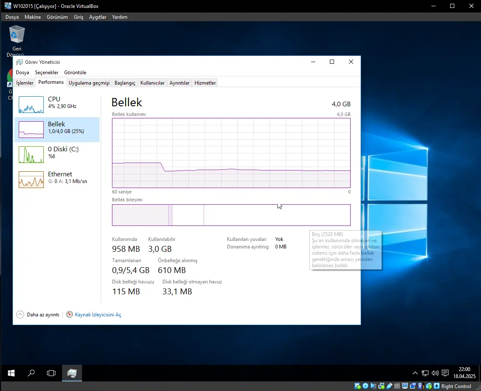The image size is (481, 391).
Task: Switch to Uygulama geçmişi tab
Action: (x=89, y=83)
